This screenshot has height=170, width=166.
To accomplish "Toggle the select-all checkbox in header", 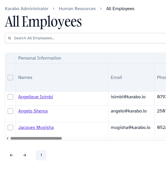I will pos(10,77).
